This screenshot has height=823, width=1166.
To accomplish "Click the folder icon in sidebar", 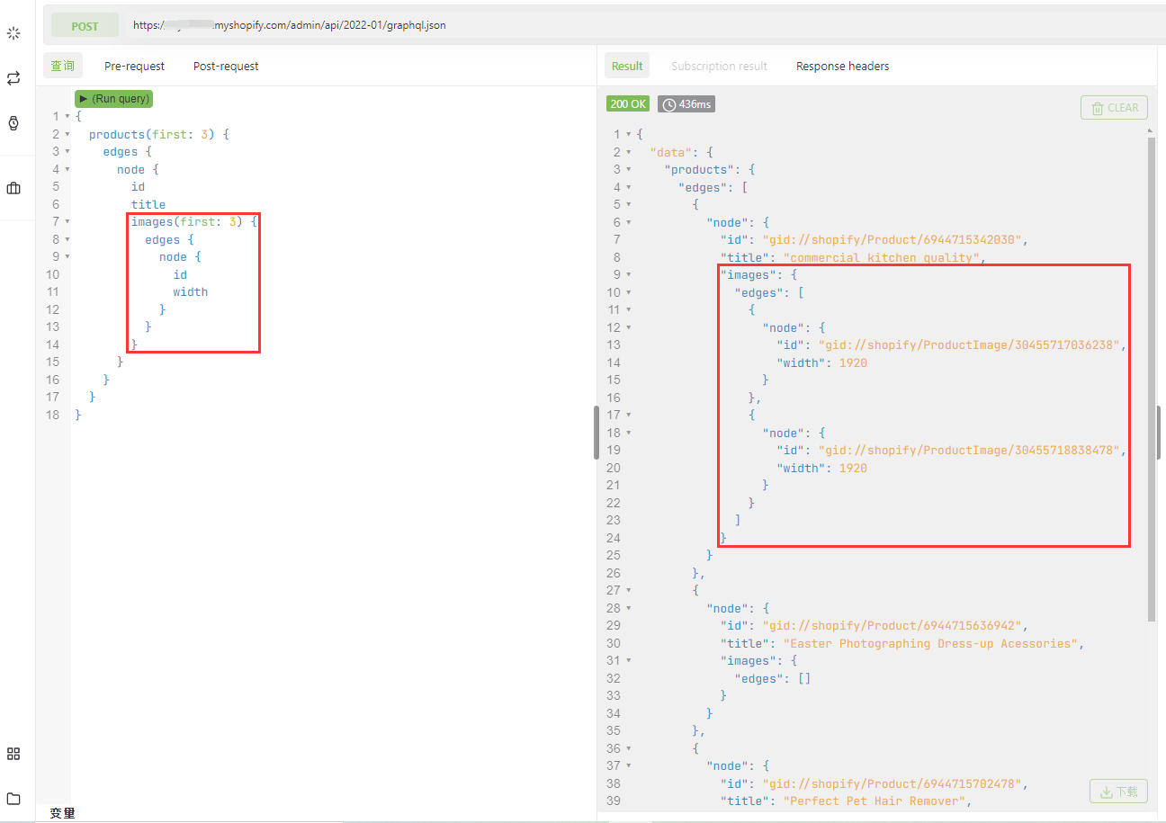I will (x=13, y=799).
